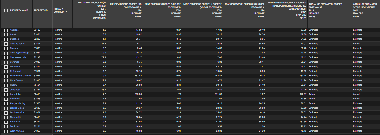Tick the select-all checkbox in the header
The height and width of the screenshot is (135, 380).
click(6, 11)
